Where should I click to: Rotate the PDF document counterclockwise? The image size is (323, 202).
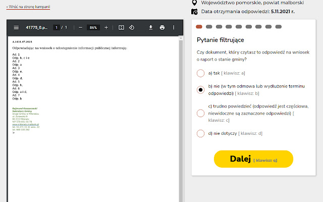(132, 27)
